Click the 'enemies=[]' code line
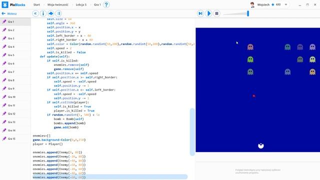Image resolution: width=320 pixels, height=180 pixels. pos(41,135)
